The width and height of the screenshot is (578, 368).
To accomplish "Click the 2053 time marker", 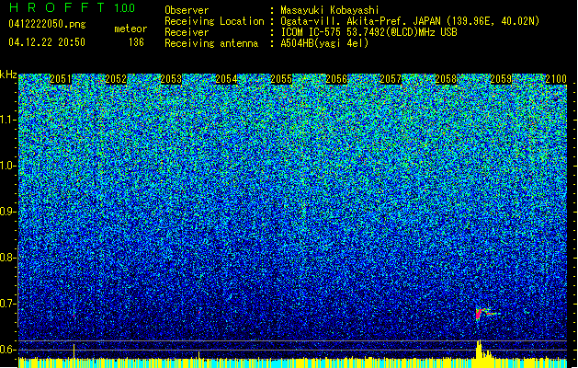I will (x=171, y=79).
